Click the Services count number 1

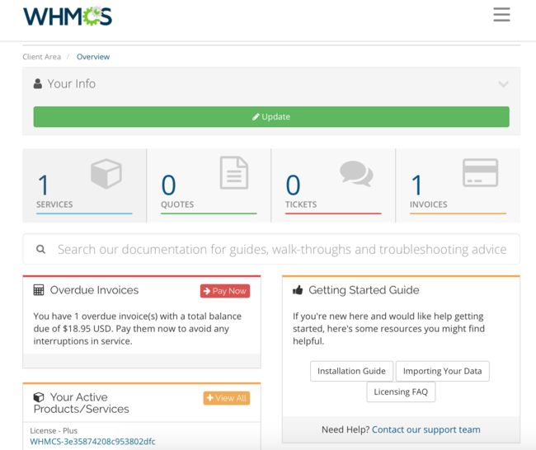pyautogui.click(x=44, y=185)
